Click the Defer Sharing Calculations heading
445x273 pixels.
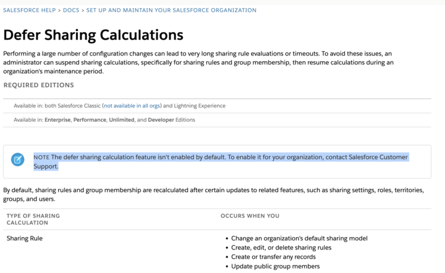click(x=93, y=35)
